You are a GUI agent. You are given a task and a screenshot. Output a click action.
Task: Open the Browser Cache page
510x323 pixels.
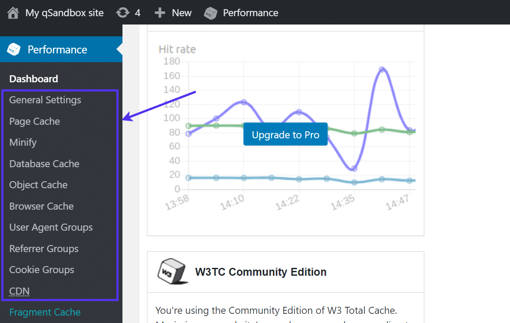point(41,206)
